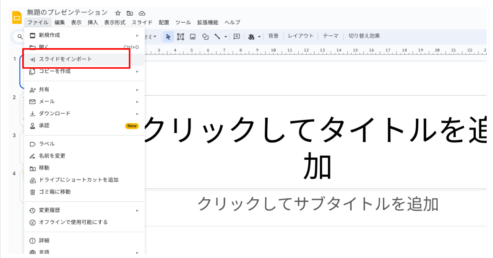Screen dimensions: 493x258
Task: Click the 背景 toolbar button
Action: (273, 36)
